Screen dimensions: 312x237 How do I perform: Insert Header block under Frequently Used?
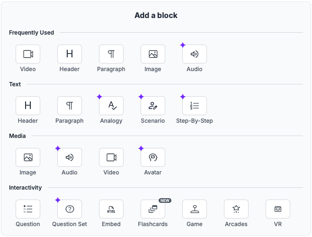(x=70, y=54)
